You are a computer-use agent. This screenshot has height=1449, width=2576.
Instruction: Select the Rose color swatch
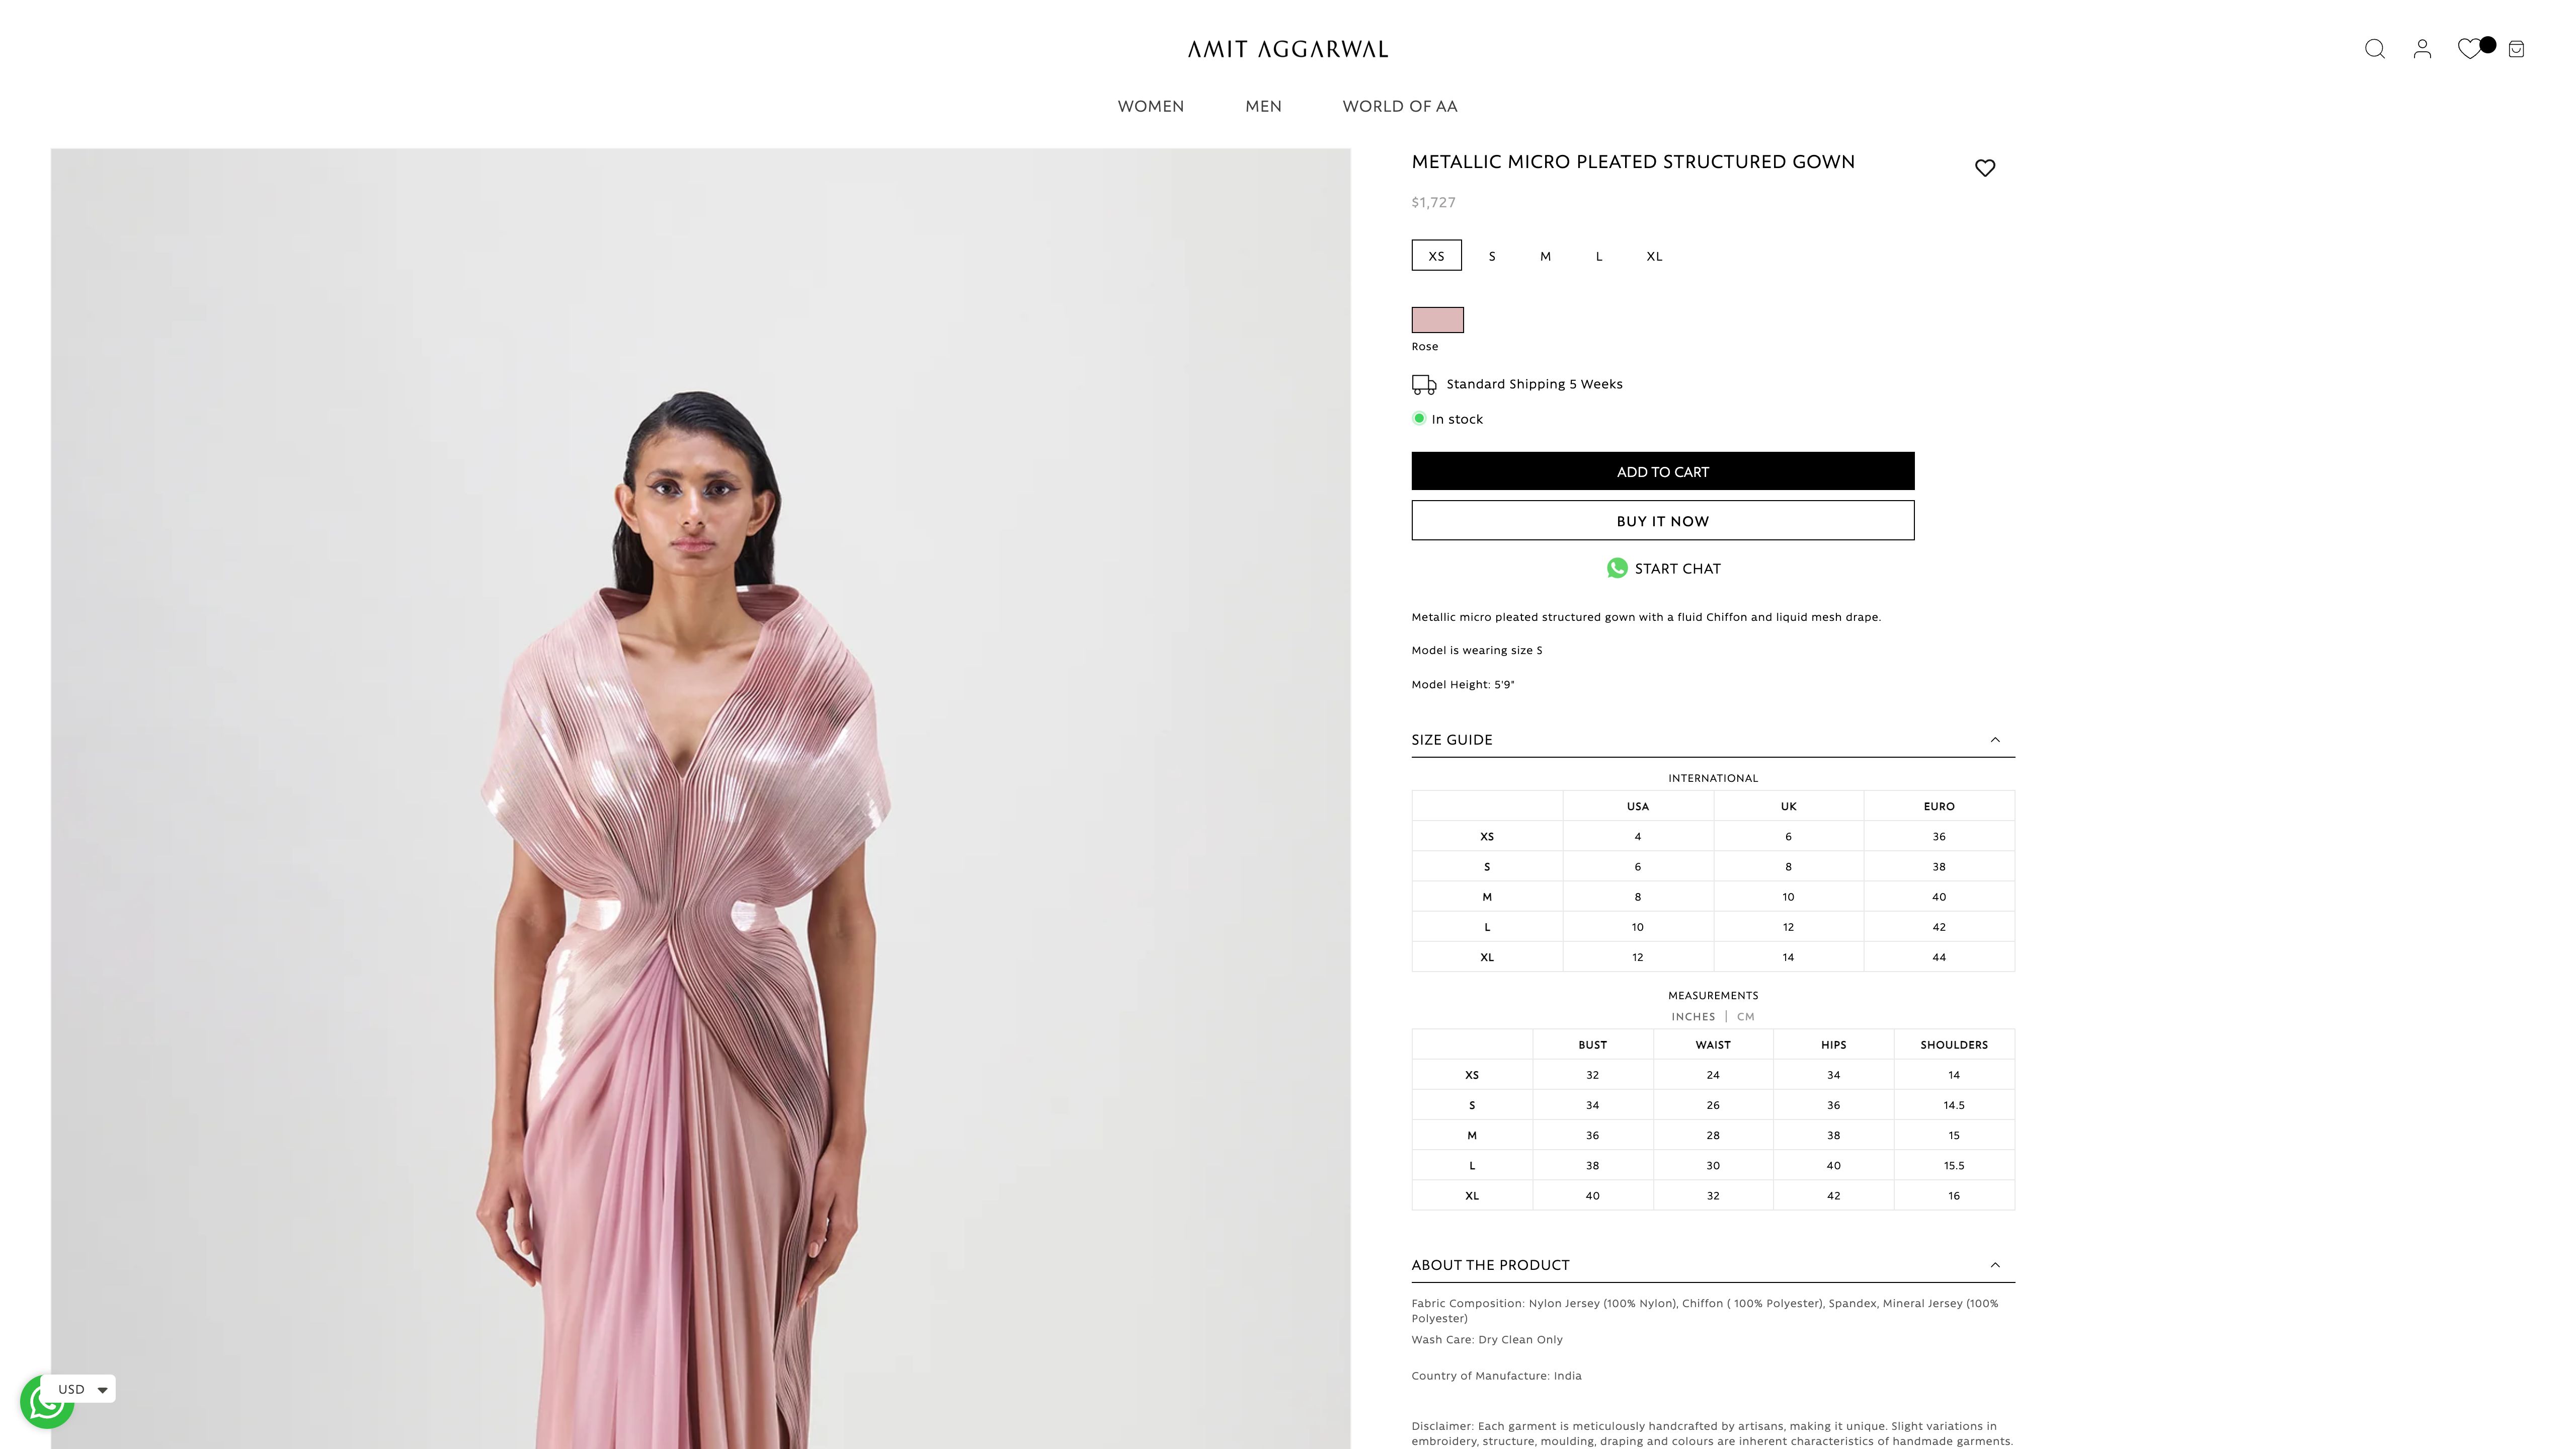[1437, 320]
